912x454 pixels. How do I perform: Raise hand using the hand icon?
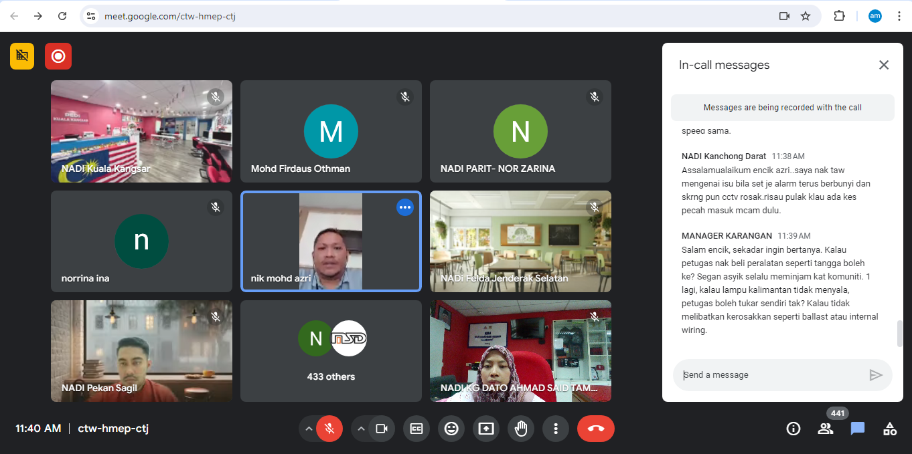pos(521,429)
